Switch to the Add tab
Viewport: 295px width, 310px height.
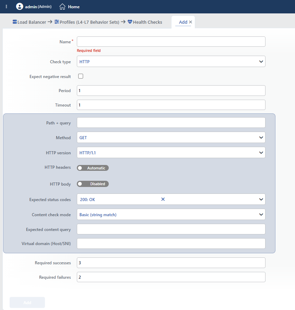pos(183,22)
